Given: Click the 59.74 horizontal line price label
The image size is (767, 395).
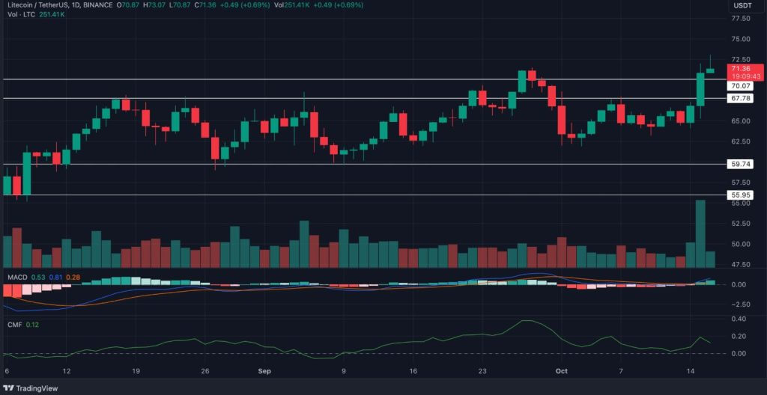Looking at the screenshot, I should [x=741, y=165].
